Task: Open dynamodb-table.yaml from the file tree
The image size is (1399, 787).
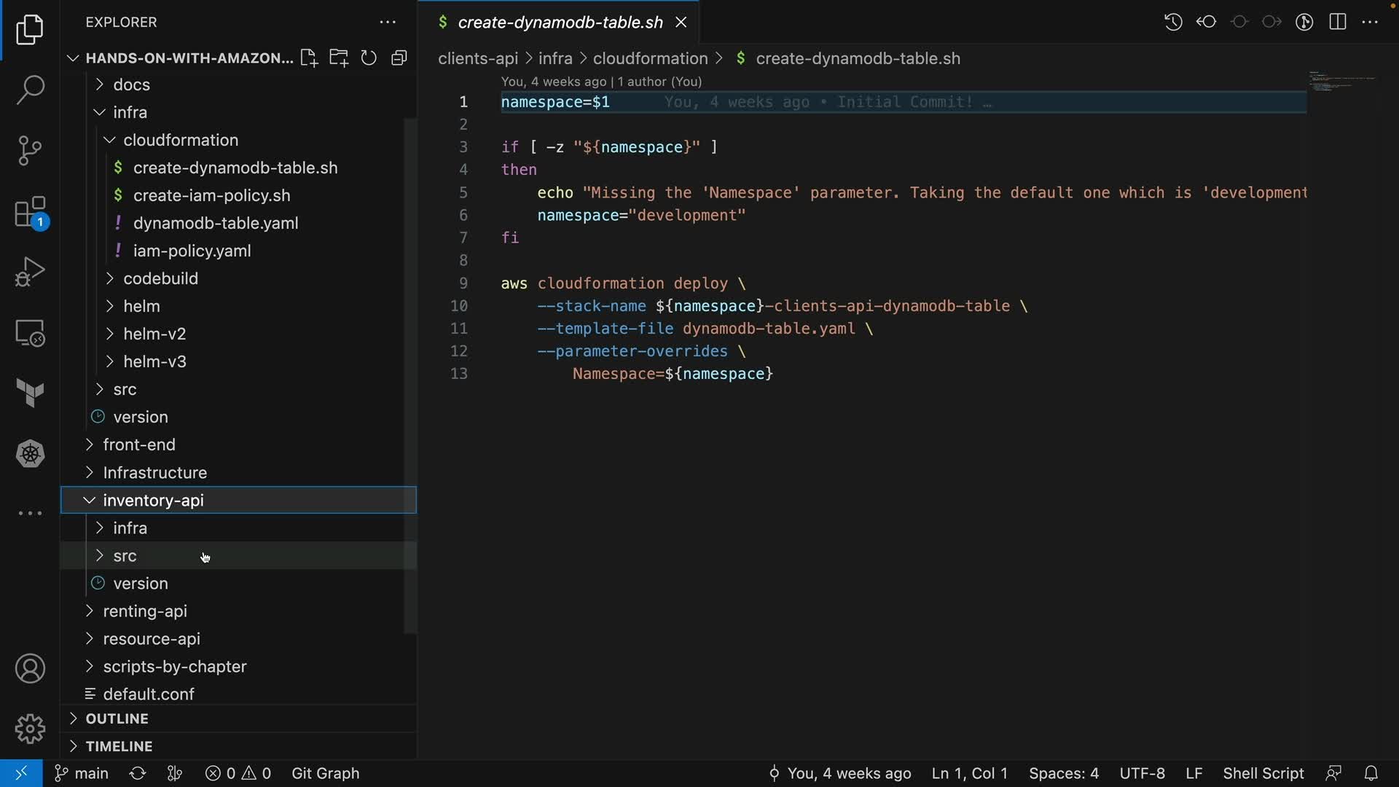Action: point(216,223)
